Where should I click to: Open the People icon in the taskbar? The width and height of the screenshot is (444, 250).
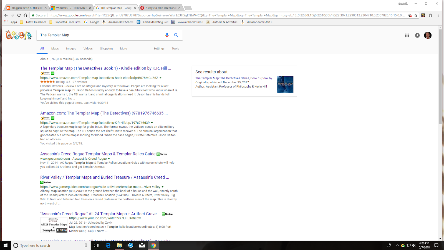coord(389,245)
